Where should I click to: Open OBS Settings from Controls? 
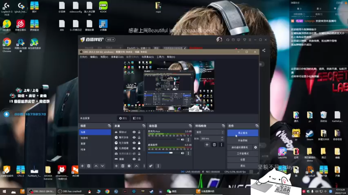coord(243,159)
